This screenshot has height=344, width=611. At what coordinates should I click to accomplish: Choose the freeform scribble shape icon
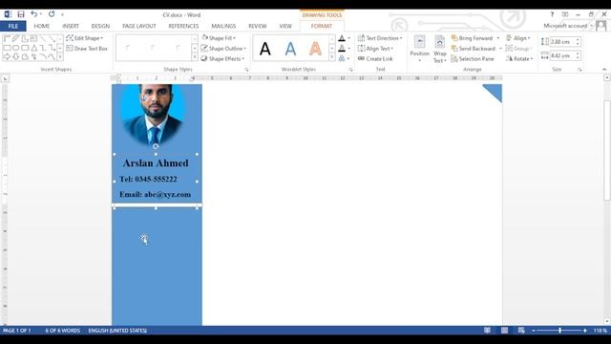(34, 57)
